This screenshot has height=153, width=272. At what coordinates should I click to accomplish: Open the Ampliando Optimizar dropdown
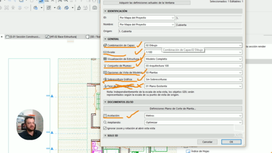point(193,122)
